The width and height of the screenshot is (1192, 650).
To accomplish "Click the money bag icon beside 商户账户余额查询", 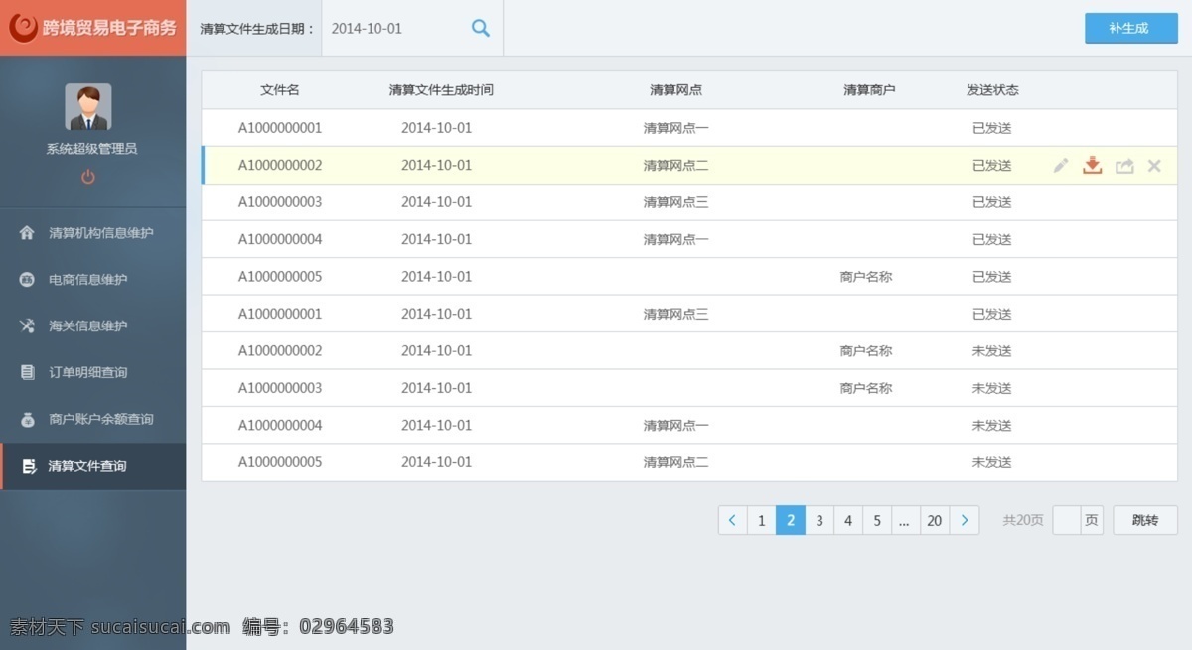I will [27, 419].
